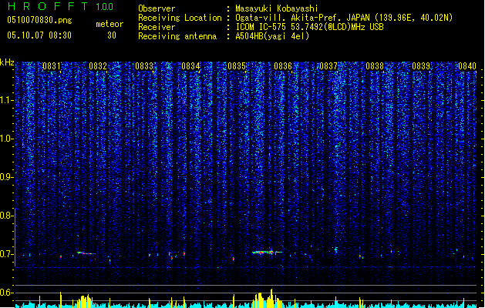Click the ICOM IC-575 receiver details

(x=310, y=27)
